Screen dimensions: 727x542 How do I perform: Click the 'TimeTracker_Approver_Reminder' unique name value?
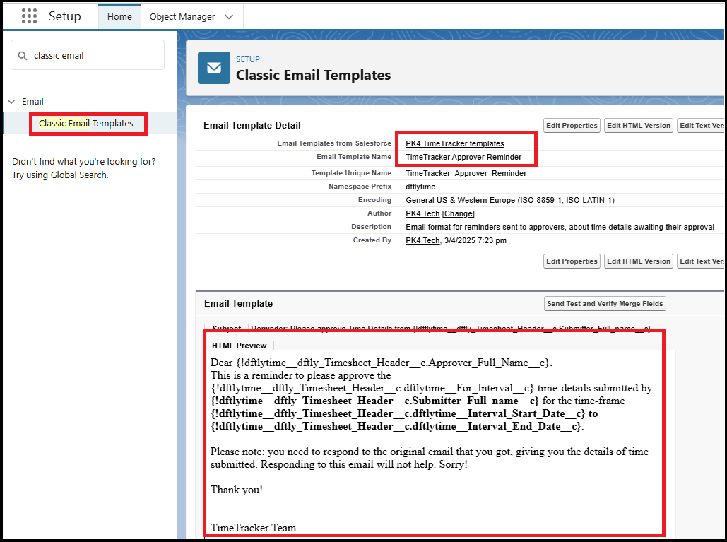click(x=466, y=173)
